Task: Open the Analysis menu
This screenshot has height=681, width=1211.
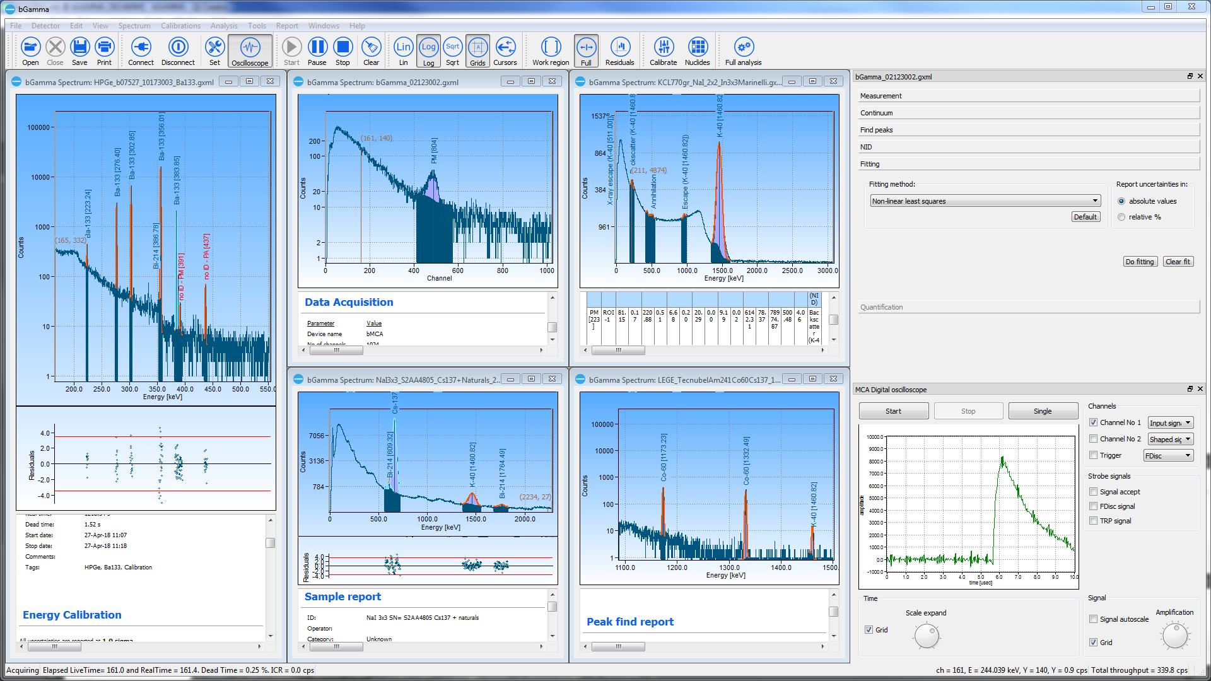Action: pyautogui.click(x=224, y=26)
